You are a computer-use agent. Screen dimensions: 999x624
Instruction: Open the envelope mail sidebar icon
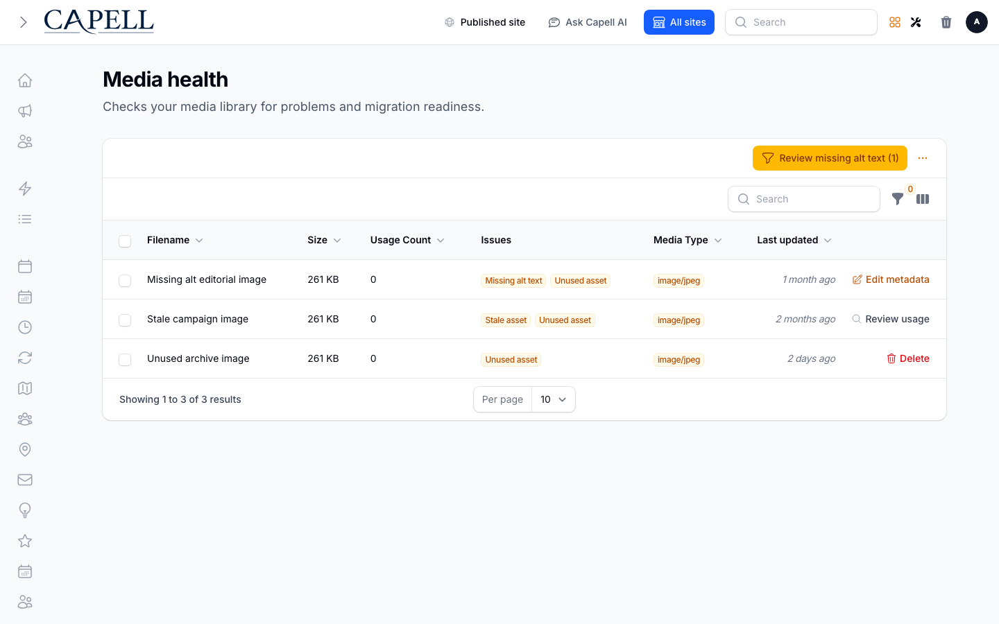coord(25,480)
